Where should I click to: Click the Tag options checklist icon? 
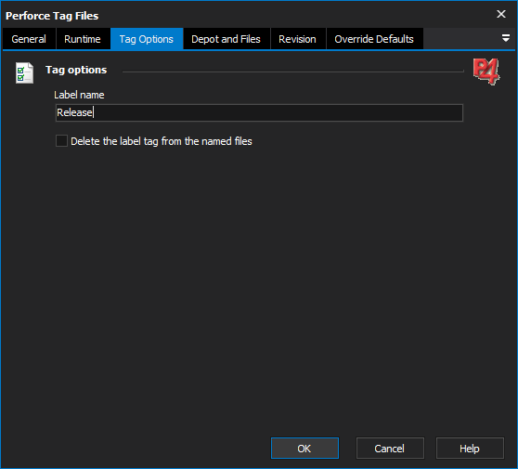coord(24,72)
